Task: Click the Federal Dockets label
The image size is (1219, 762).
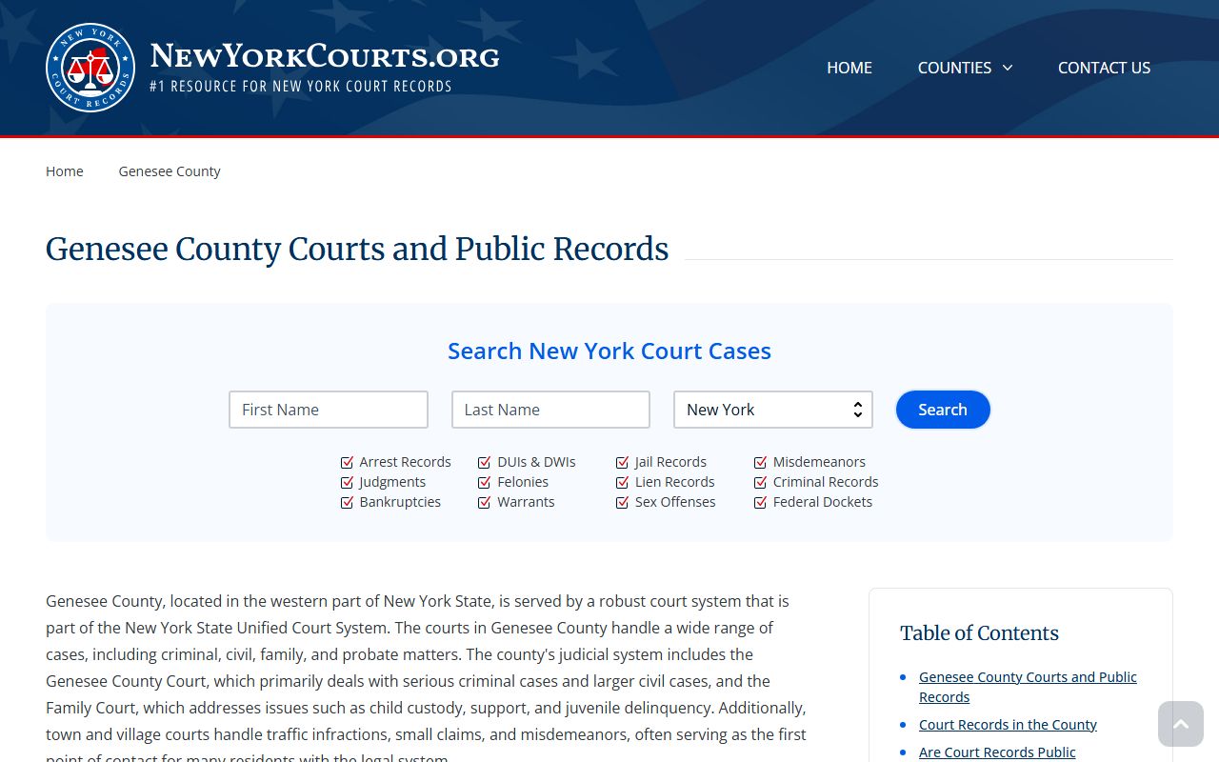Action: [823, 502]
